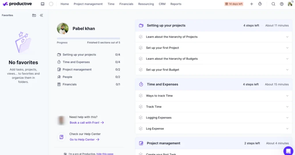Click the Help Center book icon
This screenshot has width=295, height=155.
[x=61, y=137]
